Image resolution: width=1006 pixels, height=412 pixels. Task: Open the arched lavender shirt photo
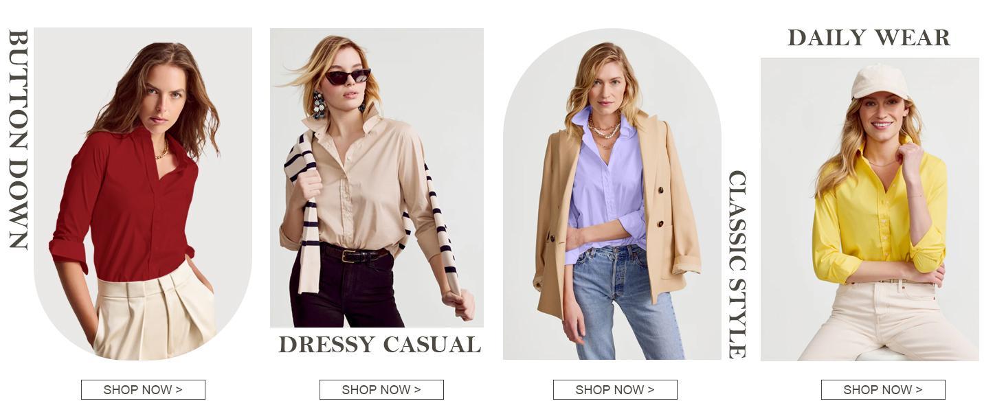pyautogui.click(x=612, y=194)
